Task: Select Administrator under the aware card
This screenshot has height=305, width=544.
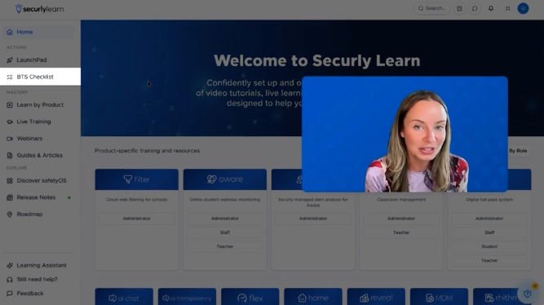Action: pyautogui.click(x=225, y=219)
